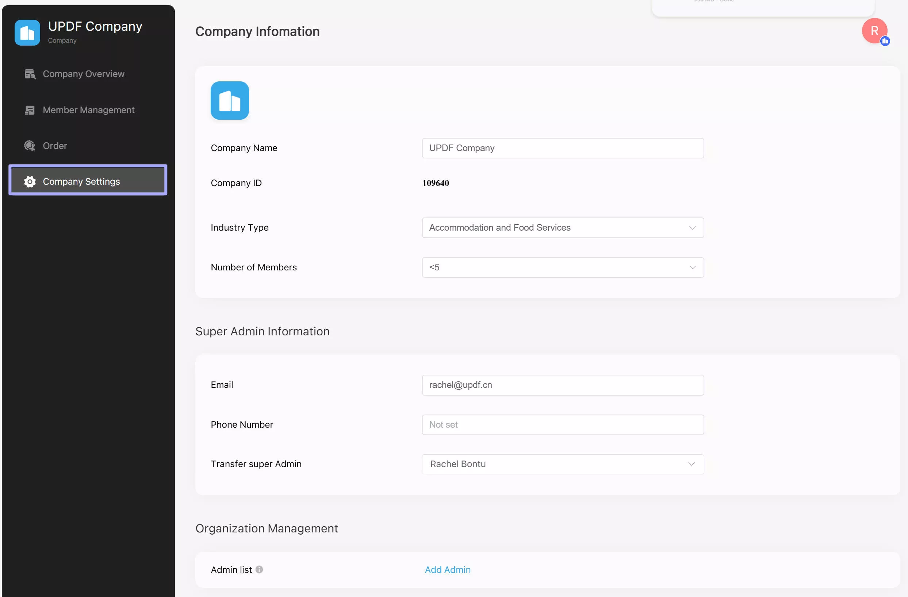This screenshot has height=597, width=908.
Task: Click the Industry Type dropdown chevron arrow
Action: pos(693,228)
